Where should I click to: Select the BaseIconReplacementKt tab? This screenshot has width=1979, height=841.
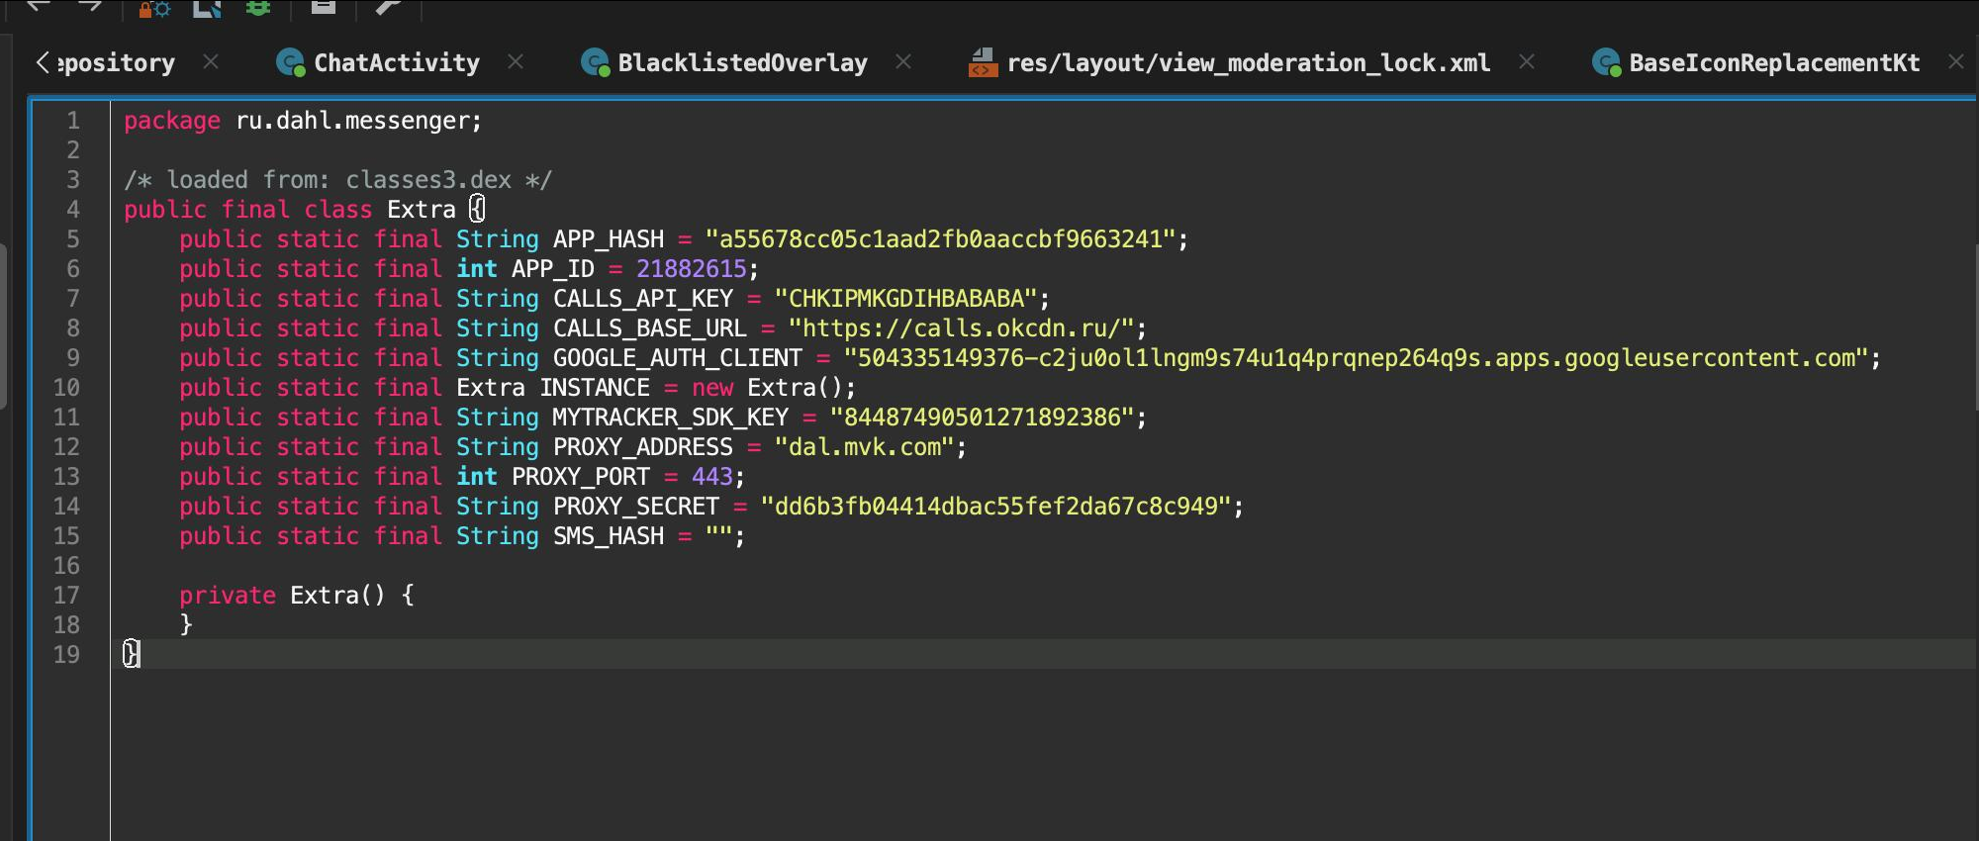(1773, 63)
